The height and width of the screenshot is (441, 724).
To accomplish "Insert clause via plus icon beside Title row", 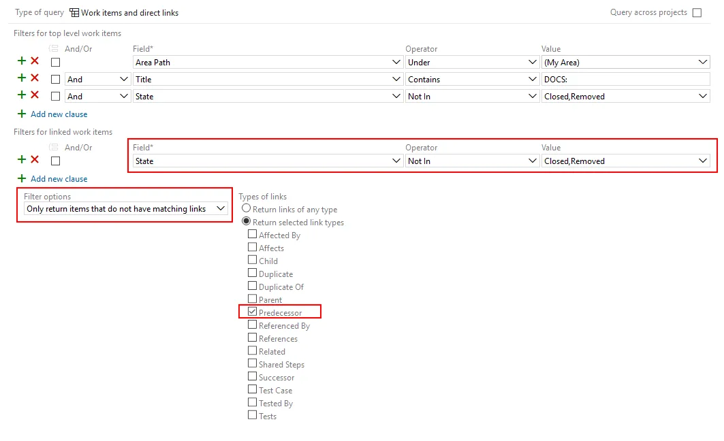I will (x=22, y=78).
